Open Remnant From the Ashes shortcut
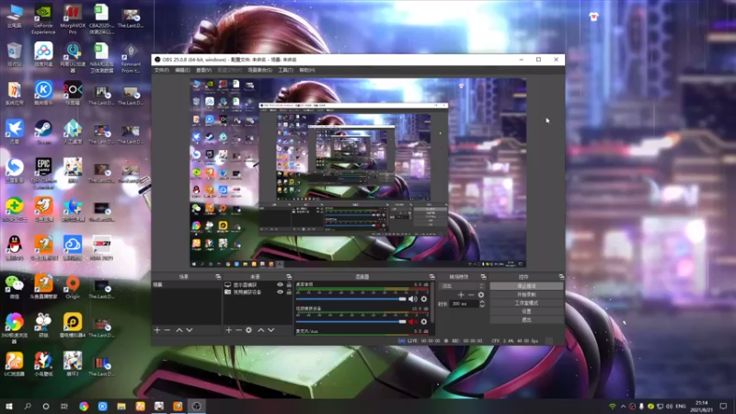The width and height of the screenshot is (736, 414). pos(131,59)
